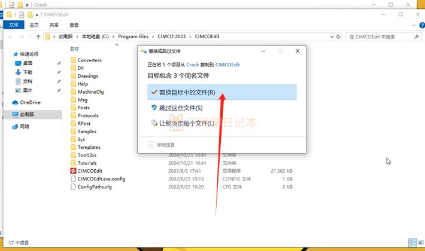
Task: Select the Msg folder icon
Action: tap(73, 100)
